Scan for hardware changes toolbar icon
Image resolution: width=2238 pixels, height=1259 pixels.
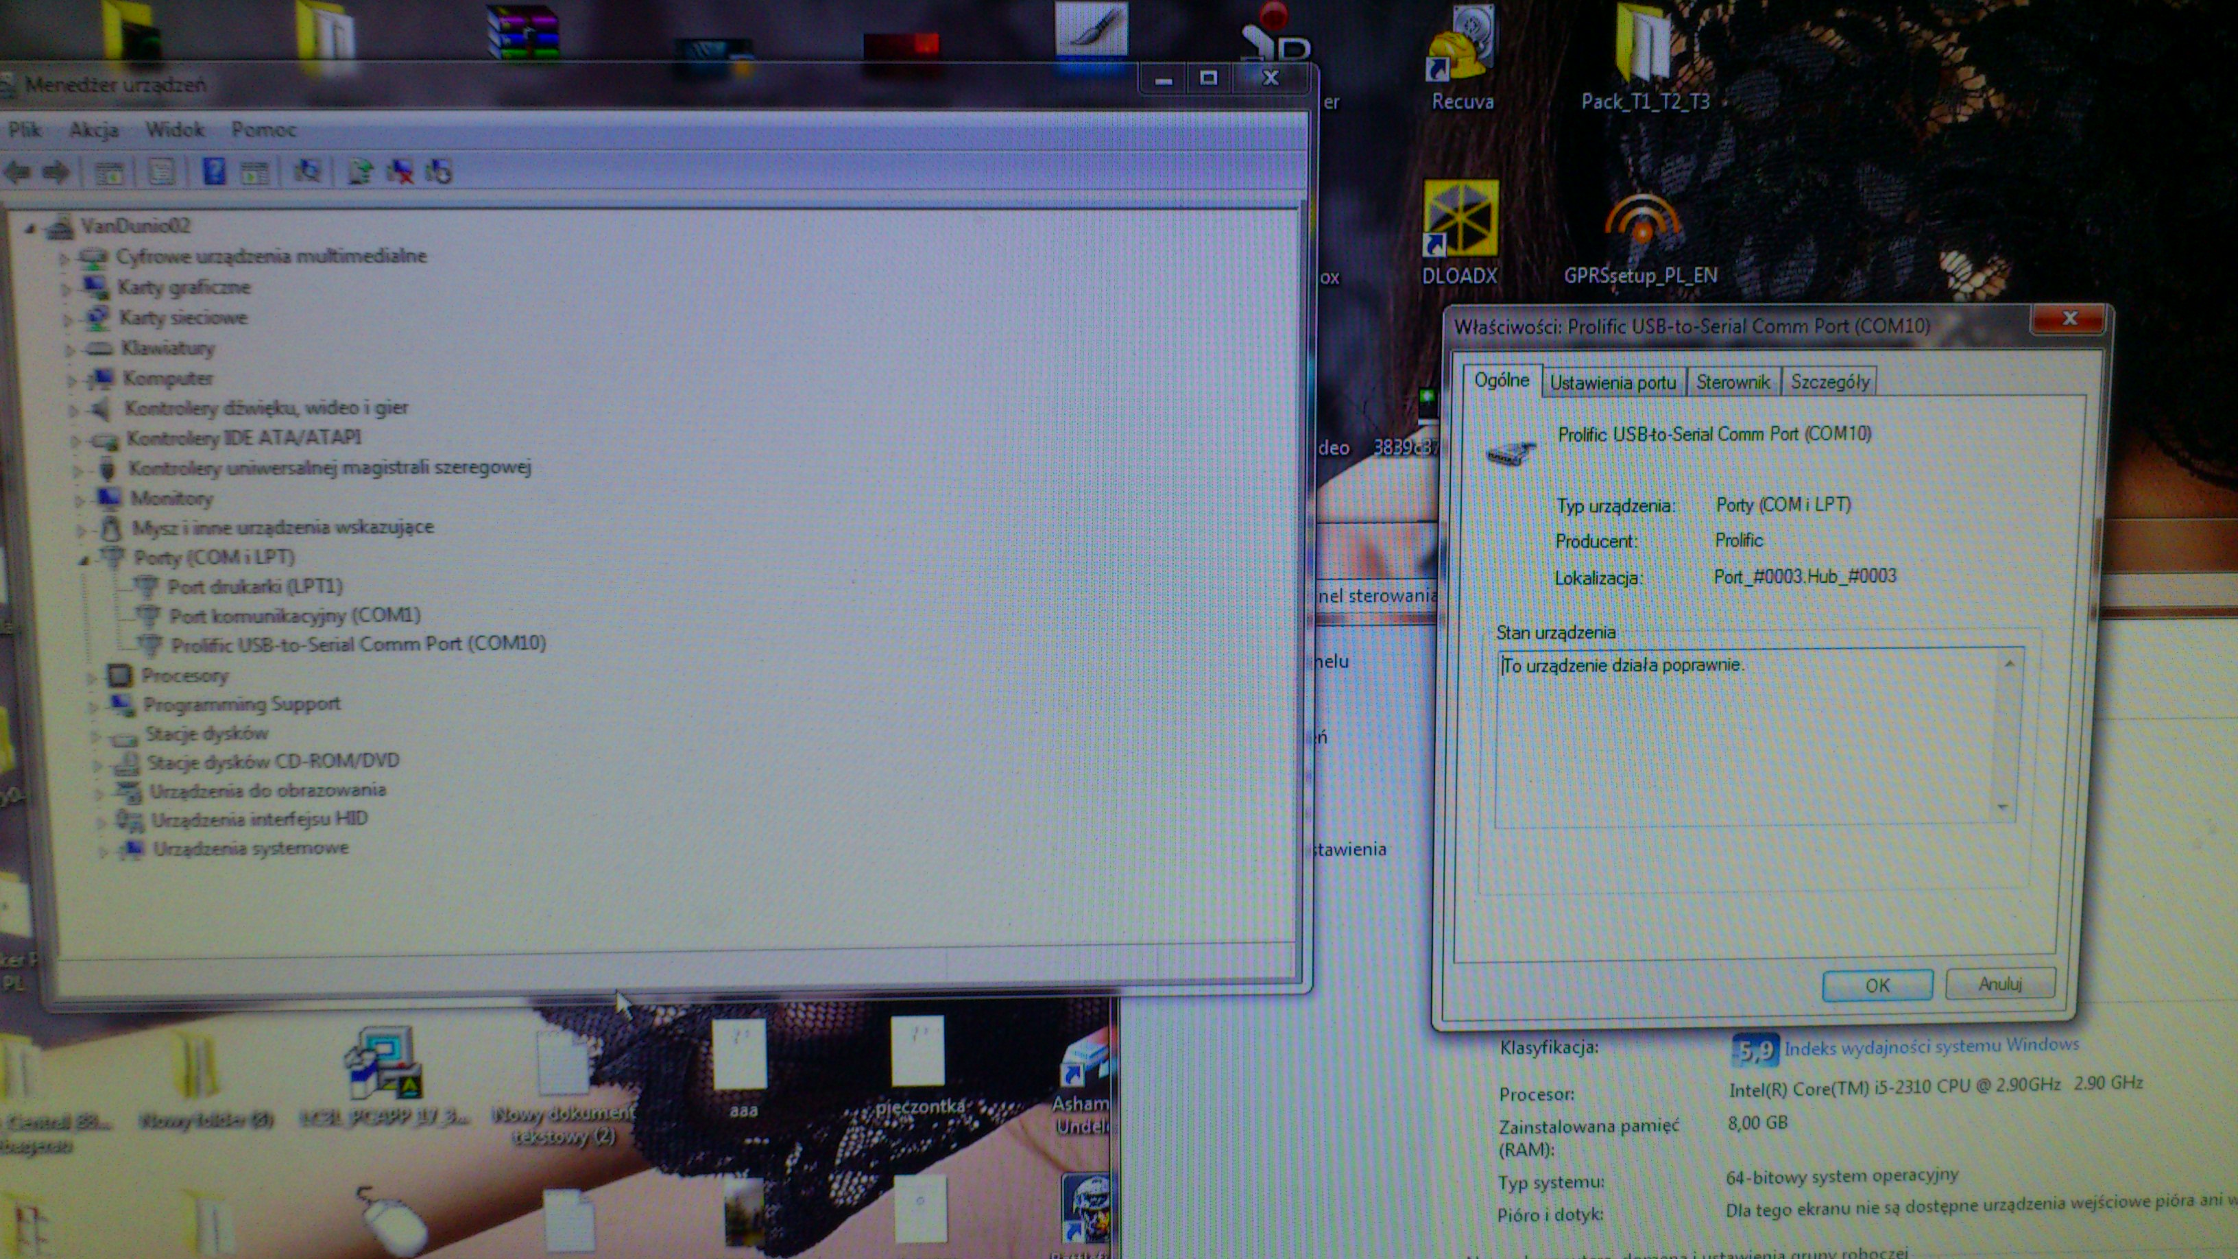(x=306, y=171)
